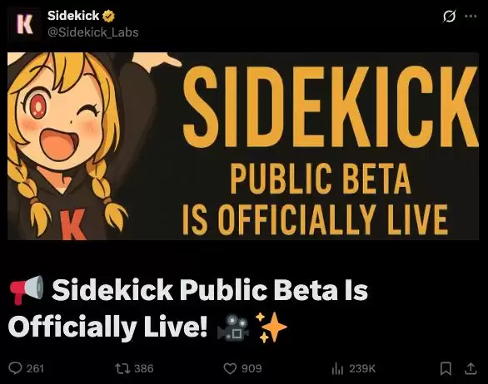This screenshot has height=384, width=488.
Task: Click the 239K views count
Action: click(362, 369)
